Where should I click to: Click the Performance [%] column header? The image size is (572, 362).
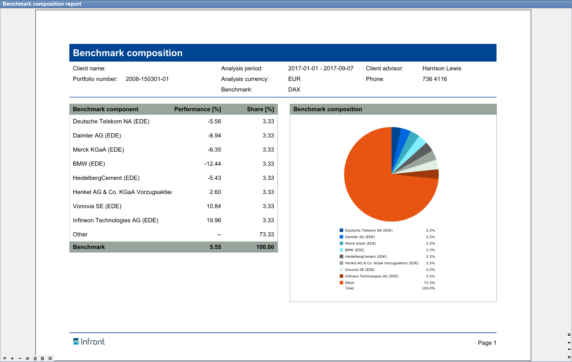198,109
